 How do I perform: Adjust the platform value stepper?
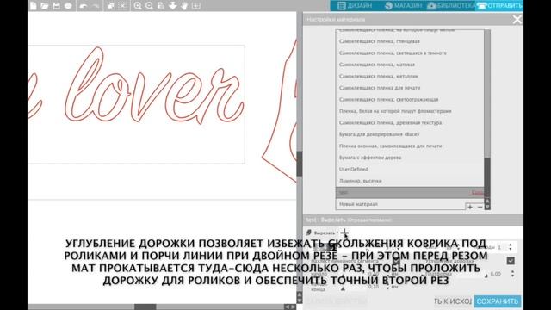click(513, 274)
